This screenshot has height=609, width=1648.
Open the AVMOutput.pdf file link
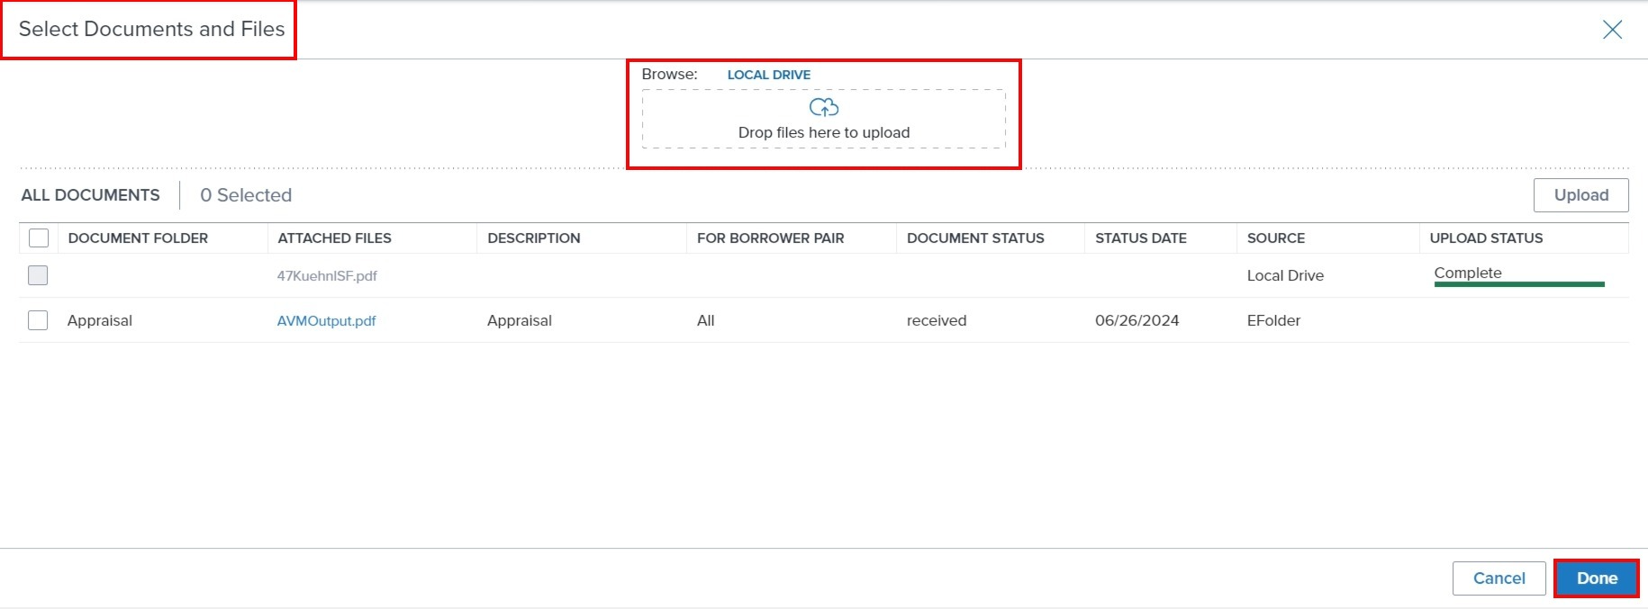point(326,321)
